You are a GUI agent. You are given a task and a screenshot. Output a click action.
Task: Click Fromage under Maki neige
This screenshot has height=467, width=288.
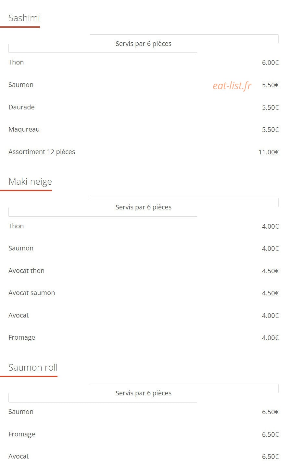point(22,338)
